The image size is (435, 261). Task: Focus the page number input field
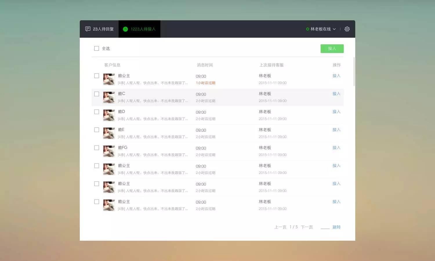click(x=325, y=226)
